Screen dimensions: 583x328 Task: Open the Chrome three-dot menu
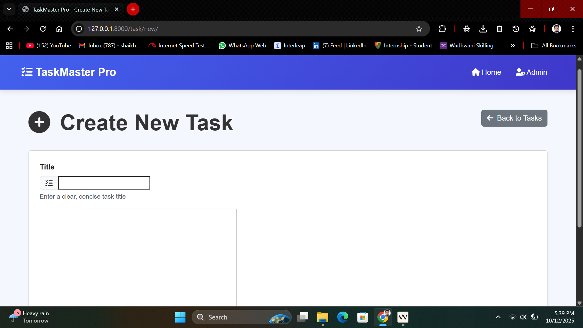point(573,29)
